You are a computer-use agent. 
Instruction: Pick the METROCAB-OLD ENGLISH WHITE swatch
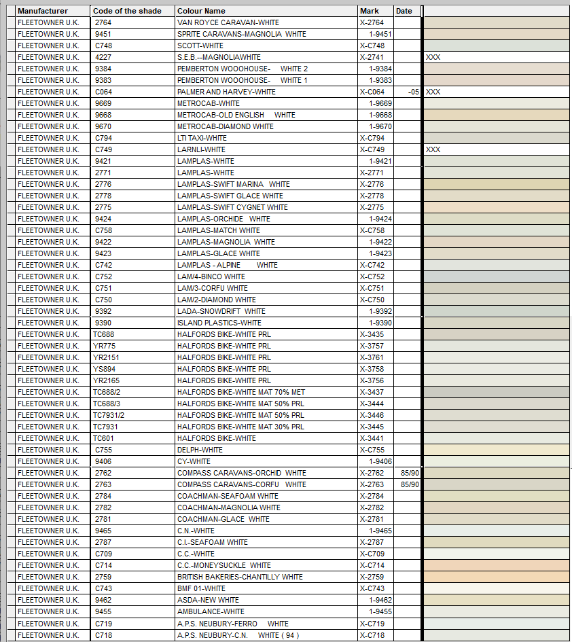497,115
